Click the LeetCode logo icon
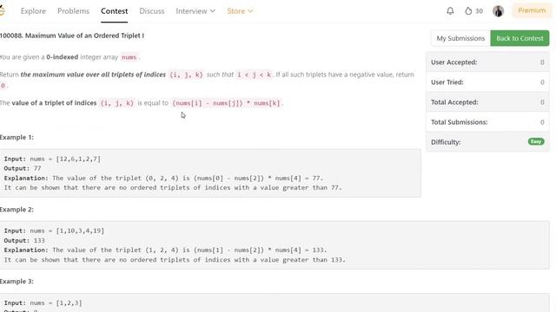This screenshot has height=312, width=556. click(x=2, y=11)
